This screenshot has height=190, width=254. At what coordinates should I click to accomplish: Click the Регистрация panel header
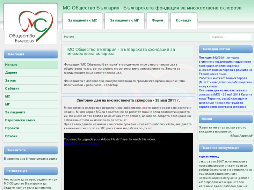point(31,171)
